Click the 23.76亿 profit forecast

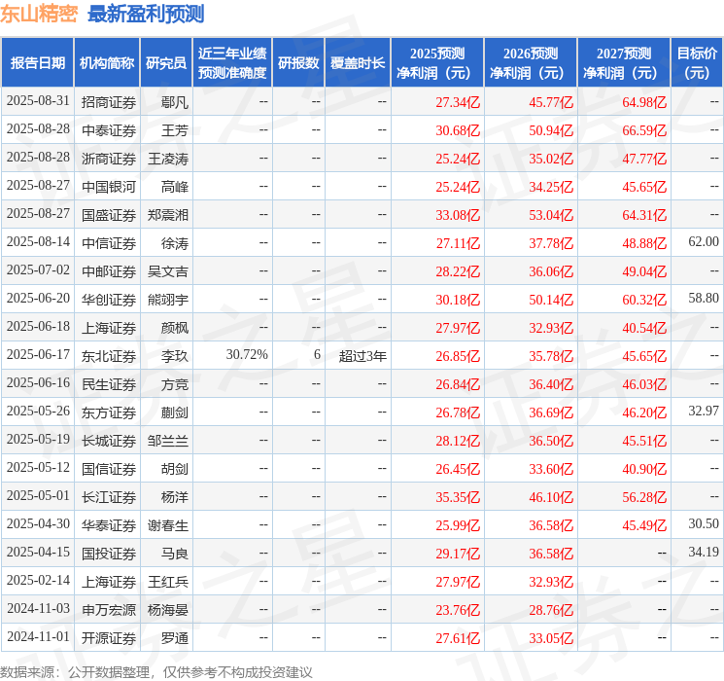coord(458,610)
